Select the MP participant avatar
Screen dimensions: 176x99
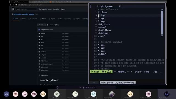click(16, 94)
